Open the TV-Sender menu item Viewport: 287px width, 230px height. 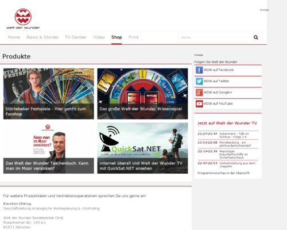(76, 37)
